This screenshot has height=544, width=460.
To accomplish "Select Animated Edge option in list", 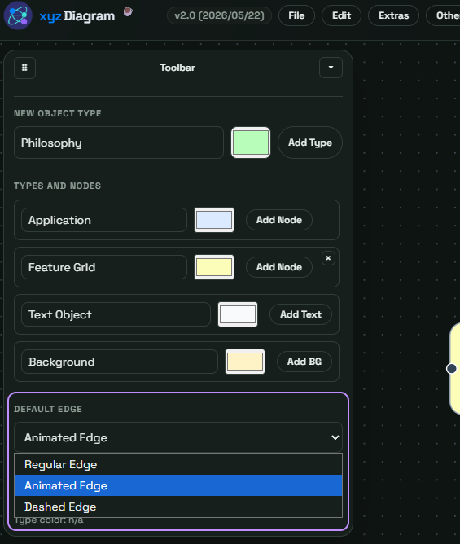I will click(x=178, y=485).
